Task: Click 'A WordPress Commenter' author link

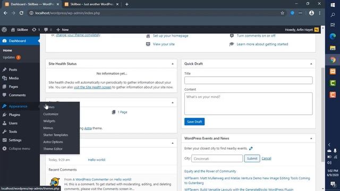Action: point(91,179)
